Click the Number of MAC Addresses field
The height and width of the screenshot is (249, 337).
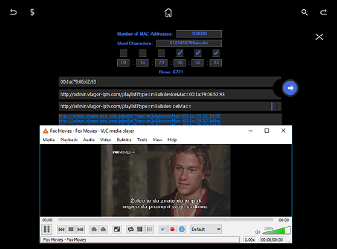click(199, 34)
